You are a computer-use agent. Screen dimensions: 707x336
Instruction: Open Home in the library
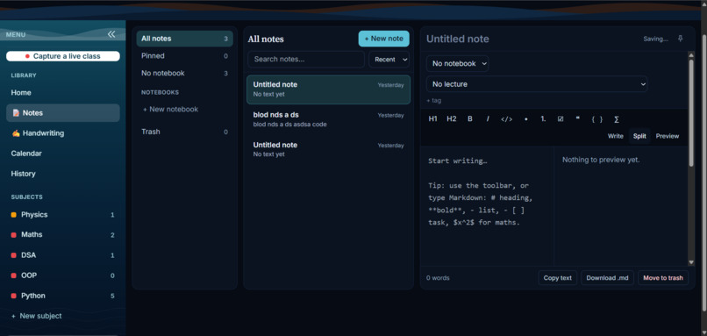coord(63,92)
